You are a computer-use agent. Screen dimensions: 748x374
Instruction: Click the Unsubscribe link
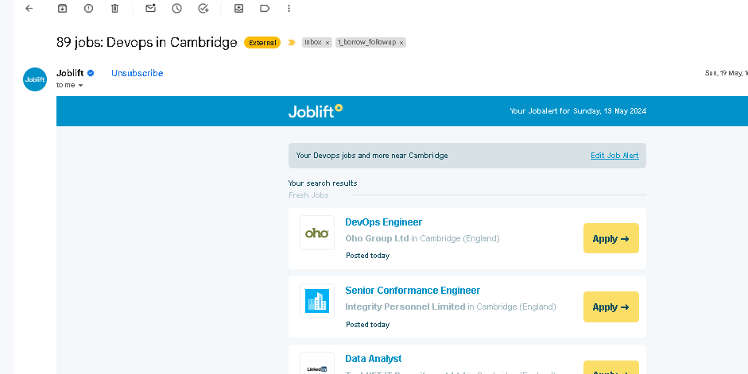tap(137, 73)
